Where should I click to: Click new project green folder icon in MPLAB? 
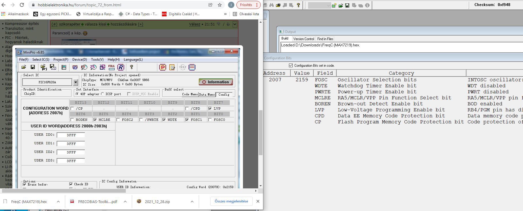pyautogui.click(x=334, y=5)
